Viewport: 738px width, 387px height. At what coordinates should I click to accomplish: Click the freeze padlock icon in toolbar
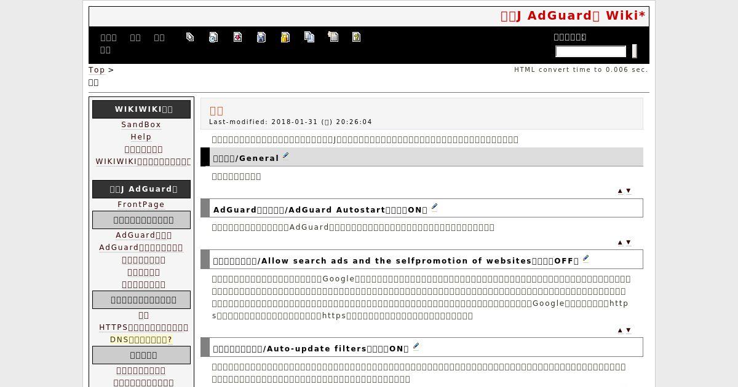tap(285, 37)
